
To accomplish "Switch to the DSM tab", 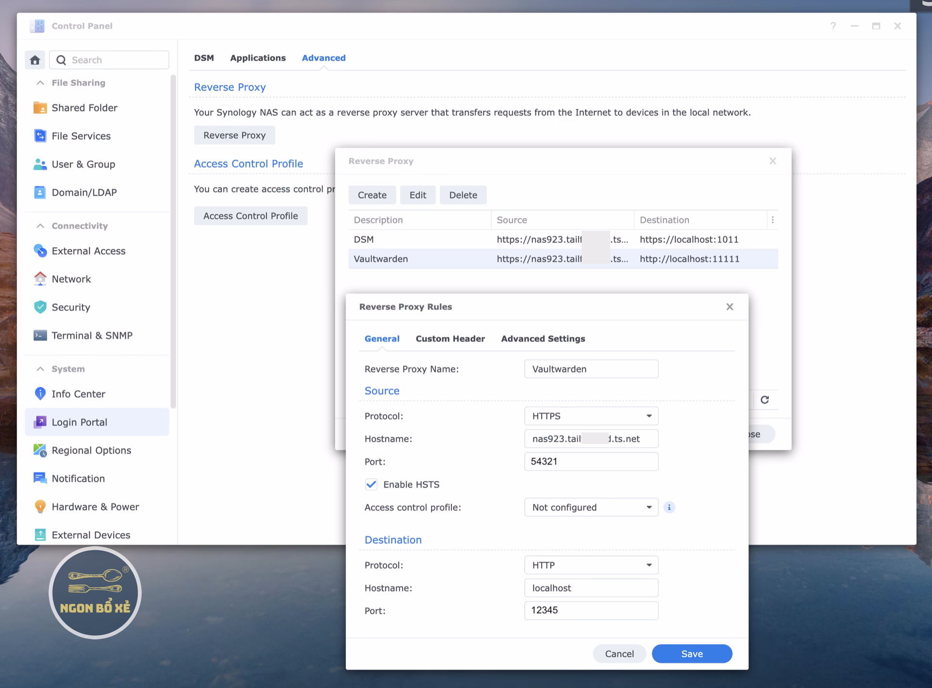I will (x=204, y=58).
